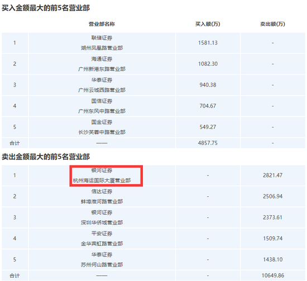Select 华泰证券 苏州何山路营业部 entry

point(102,260)
